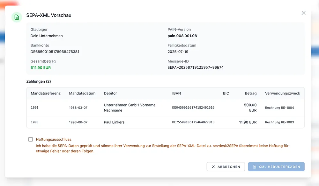
Task: Click the Message-ID value SEPA-20250719125957-90674
Action: pyautogui.click(x=195, y=67)
